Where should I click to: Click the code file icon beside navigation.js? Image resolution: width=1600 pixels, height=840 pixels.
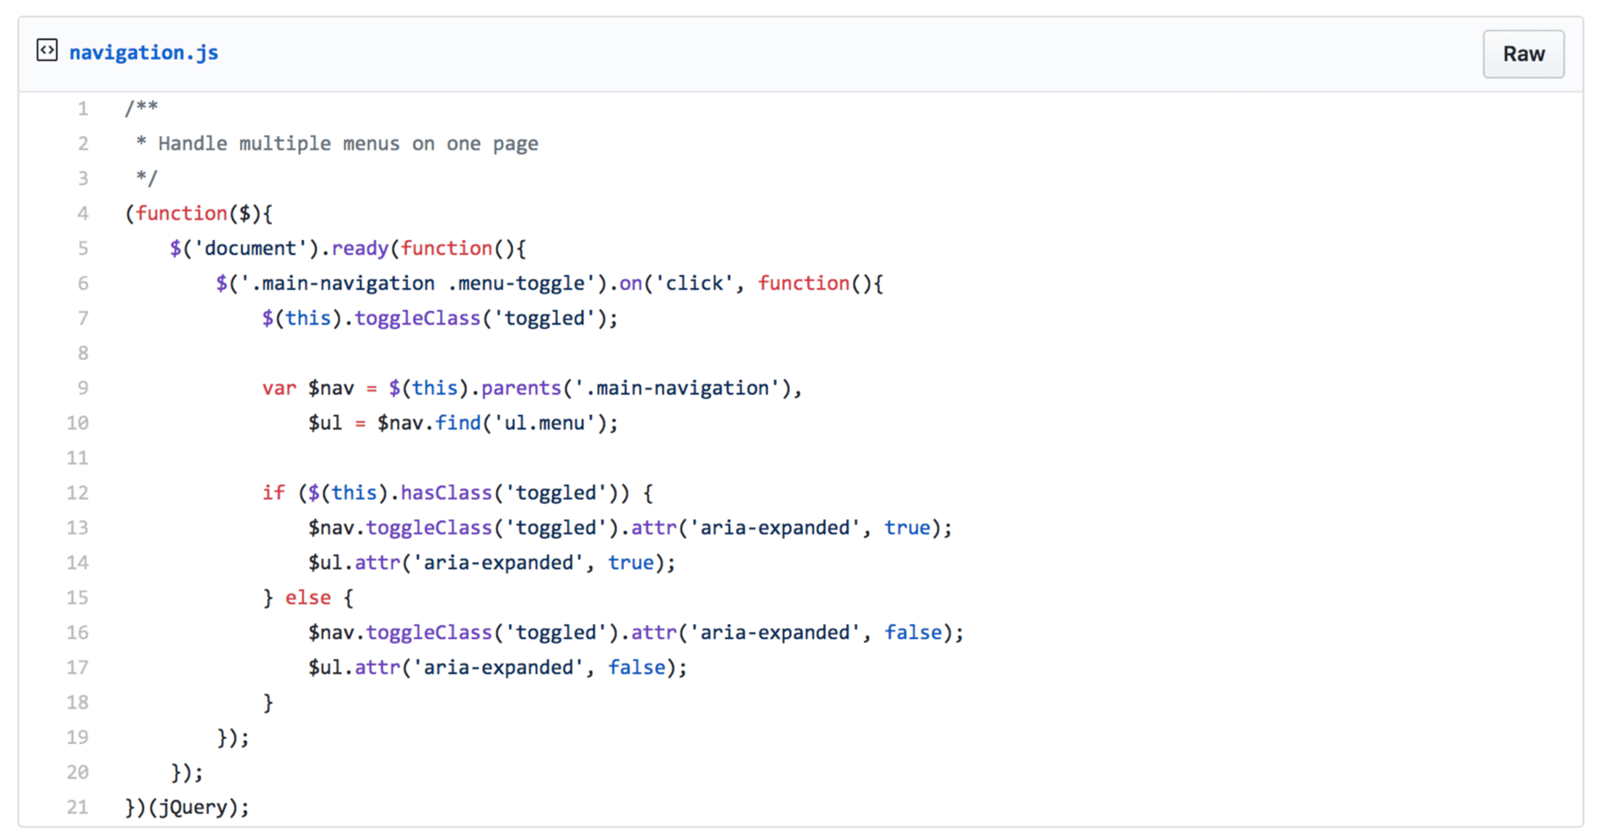pos(47,51)
